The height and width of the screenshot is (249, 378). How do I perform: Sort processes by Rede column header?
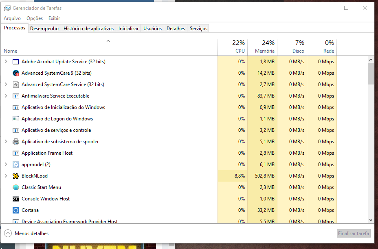coord(322,47)
